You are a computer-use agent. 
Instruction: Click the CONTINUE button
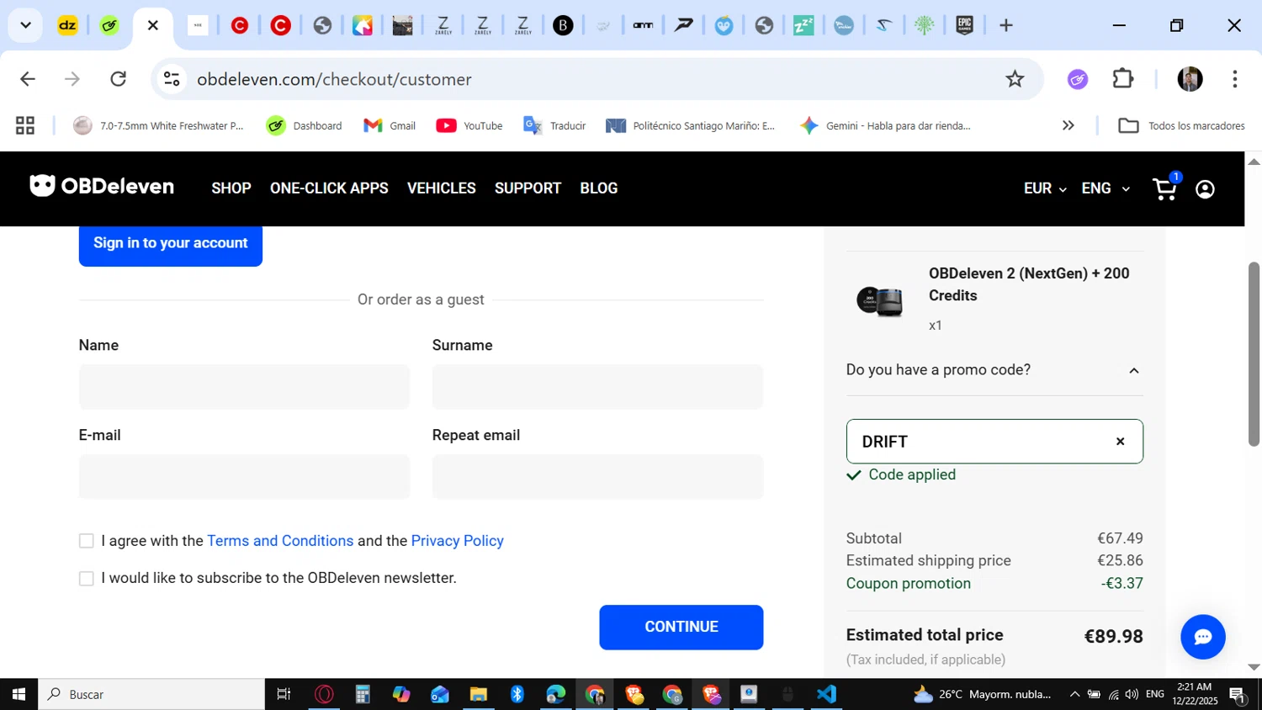681,627
